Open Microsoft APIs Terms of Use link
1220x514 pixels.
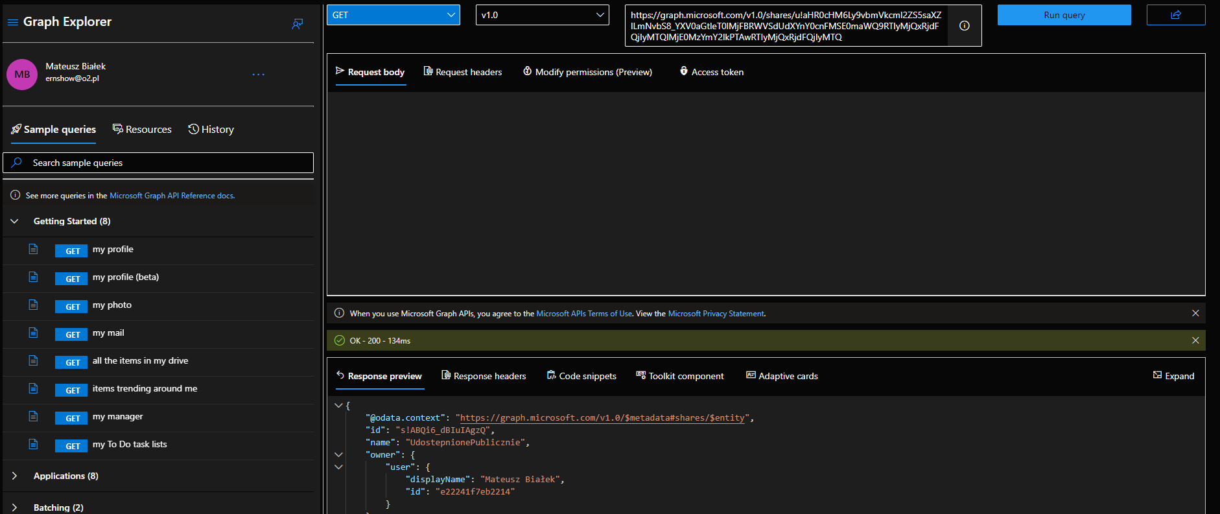click(x=584, y=314)
